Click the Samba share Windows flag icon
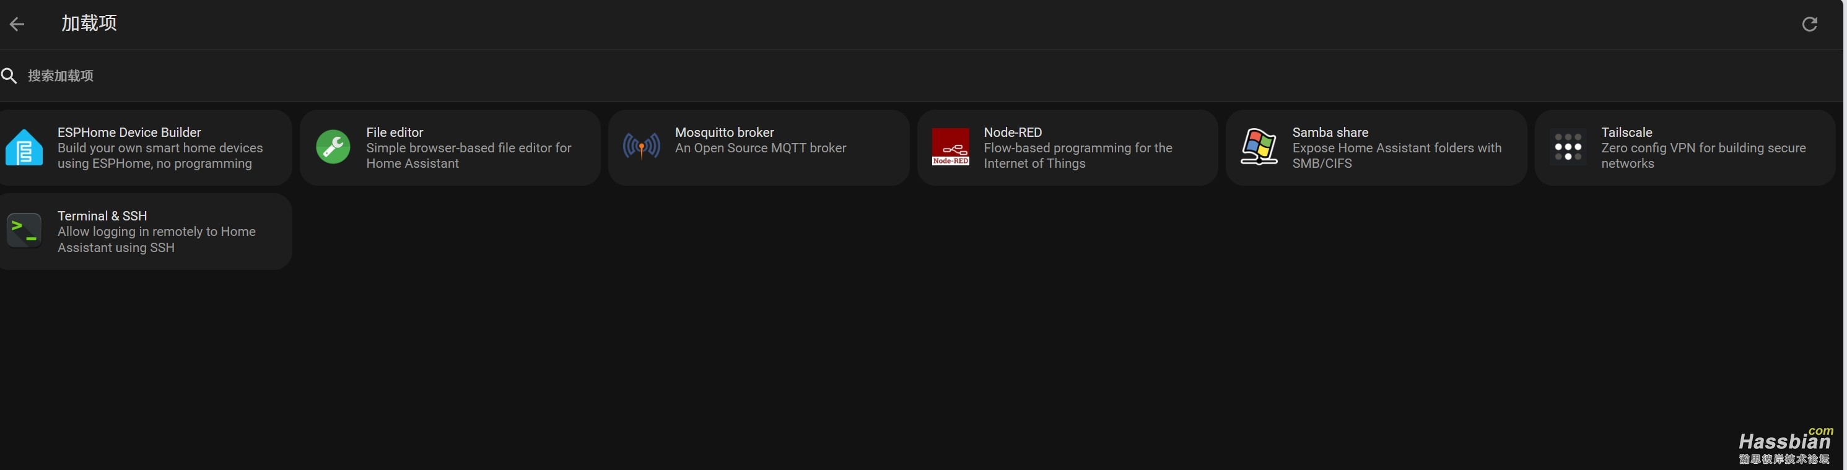This screenshot has width=1847, height=470. pos(1259,147)
